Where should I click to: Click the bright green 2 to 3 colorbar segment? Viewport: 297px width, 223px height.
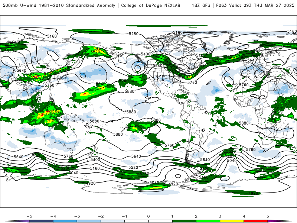(x=208, y=221)
